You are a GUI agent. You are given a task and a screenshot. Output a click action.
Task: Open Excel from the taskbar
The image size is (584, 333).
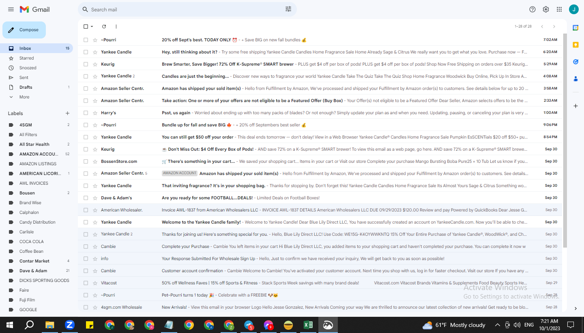tap(308, 325)
